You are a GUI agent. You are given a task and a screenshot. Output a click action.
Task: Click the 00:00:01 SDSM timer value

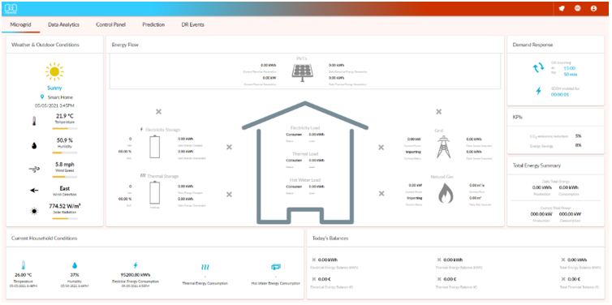(560, 94)
